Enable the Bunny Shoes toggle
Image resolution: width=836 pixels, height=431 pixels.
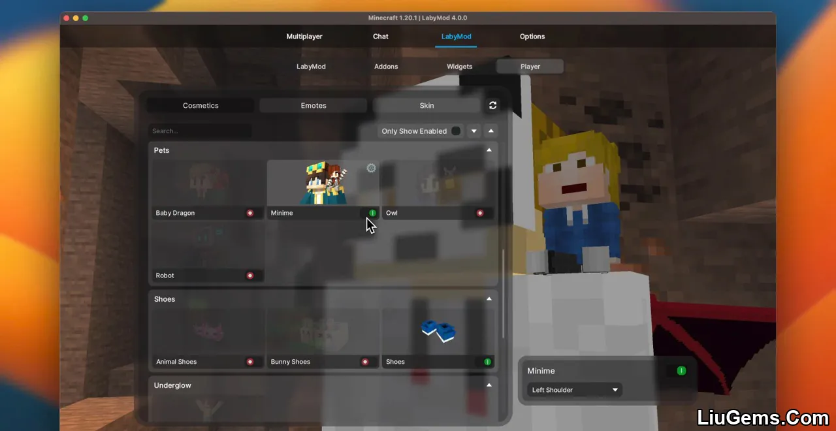point(365,362)
